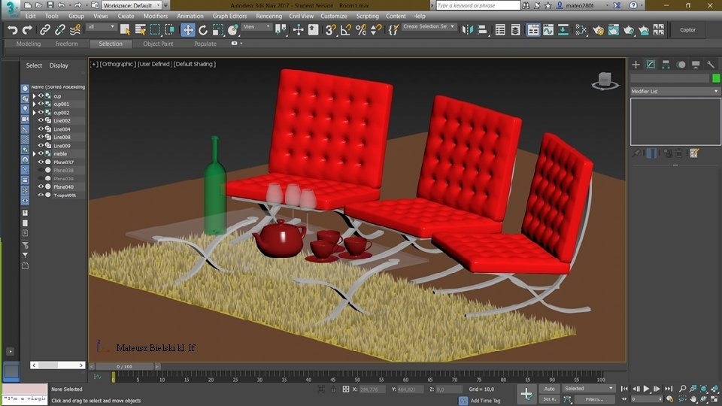The width and height of the screenshot is (722, 406).
Task: Open the Modifier List dropdown
Action: (x=675, y=91)
